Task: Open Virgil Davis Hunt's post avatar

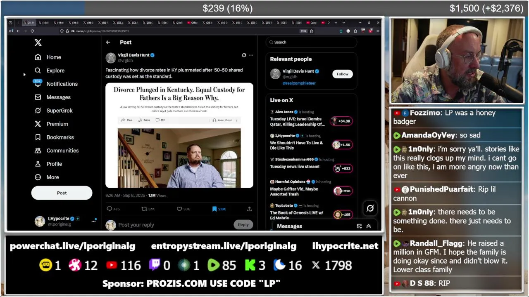Action: coord(110,58)
